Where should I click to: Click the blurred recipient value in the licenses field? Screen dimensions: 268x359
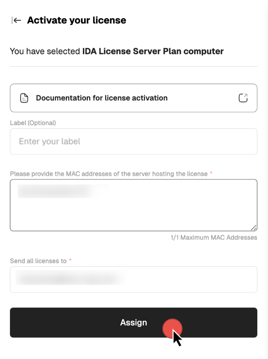click(69, 278)
